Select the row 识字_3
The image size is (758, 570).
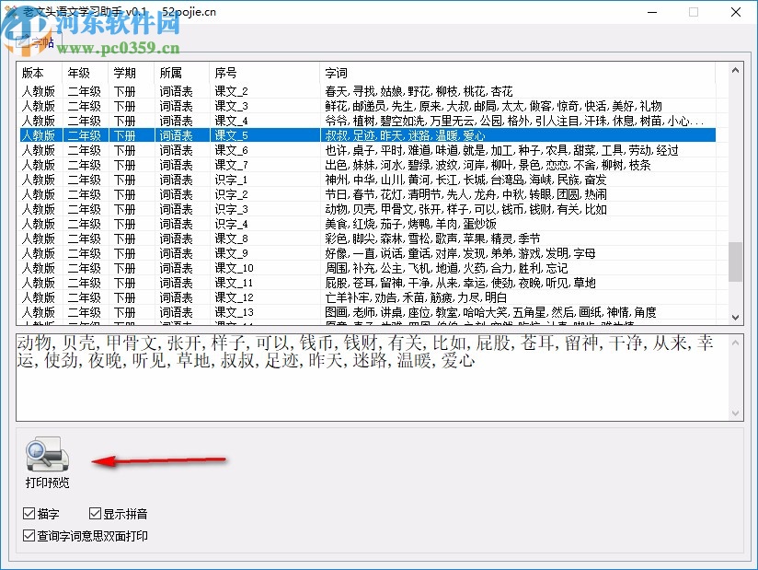tap(367, 209)
